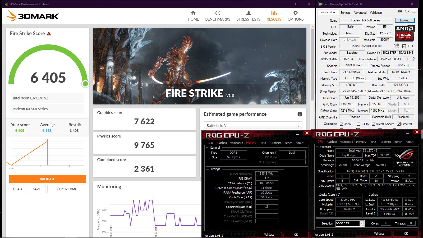
Task: Open the HOME section in 3DMark
Action: [x=193, y=16]
